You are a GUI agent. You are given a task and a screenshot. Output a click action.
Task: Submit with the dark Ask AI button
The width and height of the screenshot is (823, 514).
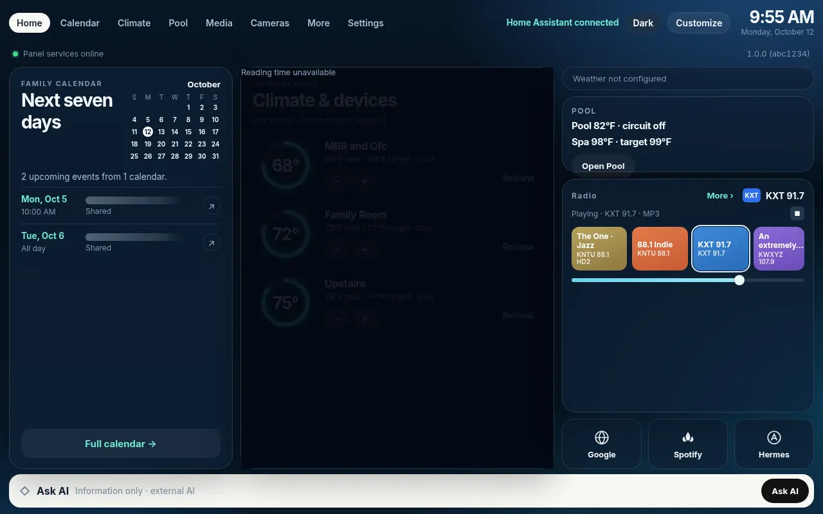785,491
